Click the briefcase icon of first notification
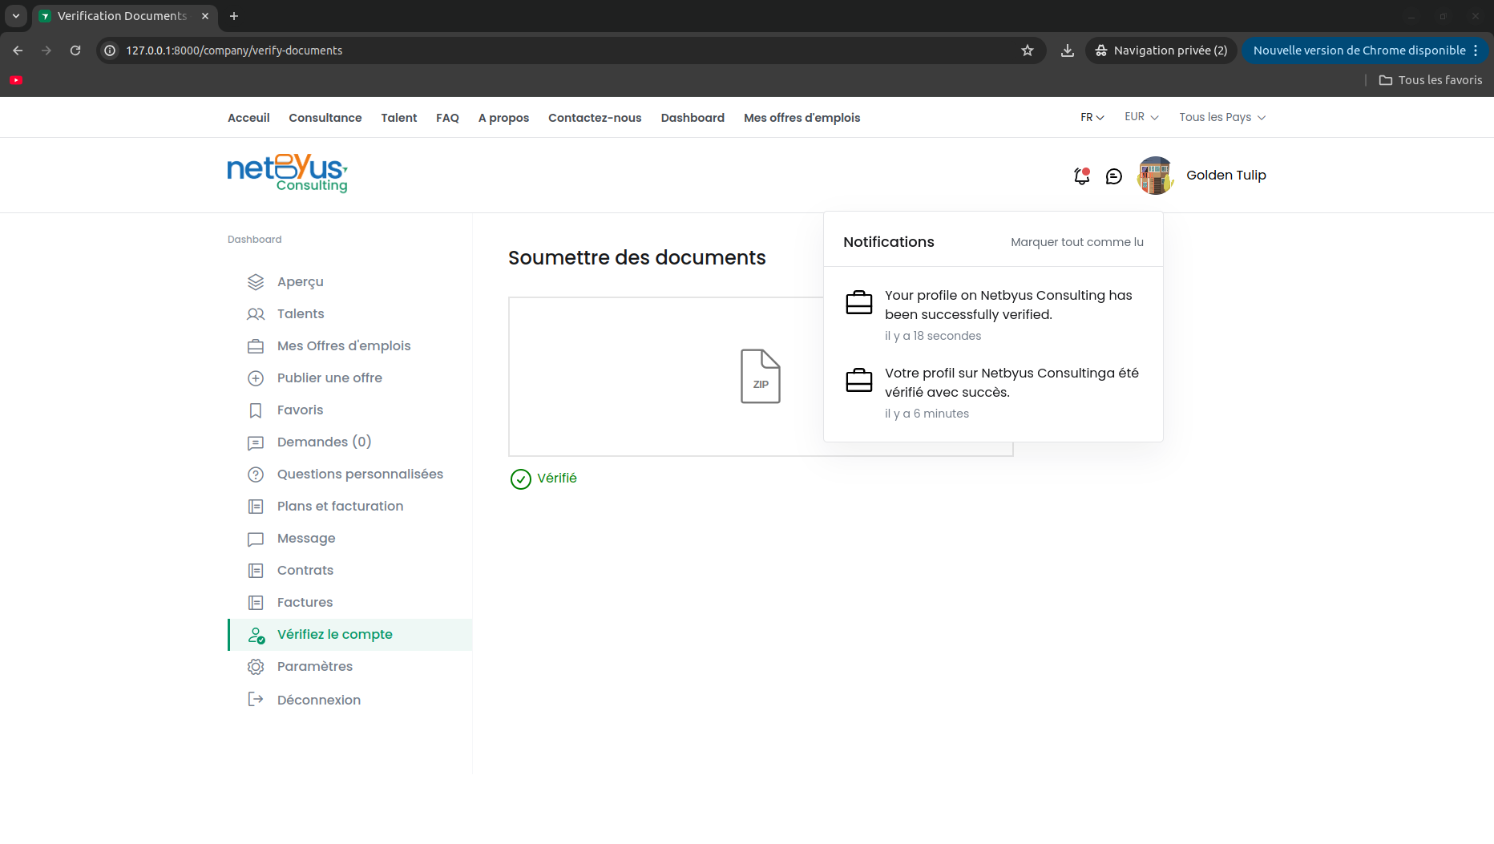Screen dimensions: 1494x844 [x=859, y=303]
